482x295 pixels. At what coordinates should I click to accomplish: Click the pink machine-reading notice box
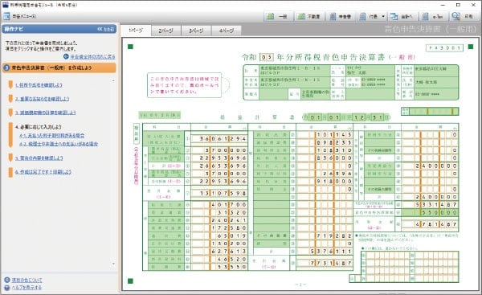tap(185, 85)
